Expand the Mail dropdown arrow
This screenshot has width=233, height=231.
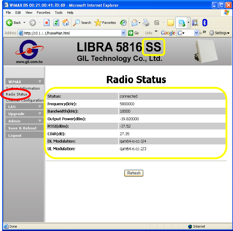click(x=139, y=23)
